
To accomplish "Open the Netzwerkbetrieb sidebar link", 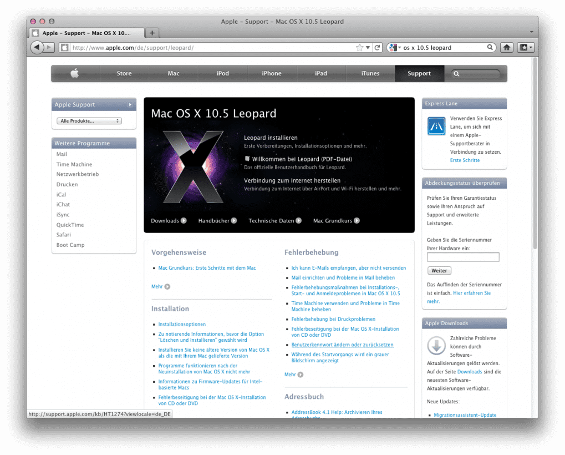I will pyautogui.click(x=78, y=174).
